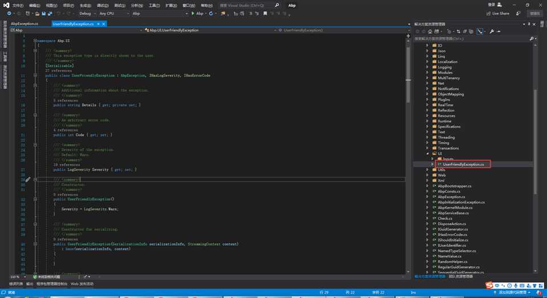The image size is (547, 298).
Task: Open the 视图(V) menu
Action: pyautogui.click(x=51, y=6)
